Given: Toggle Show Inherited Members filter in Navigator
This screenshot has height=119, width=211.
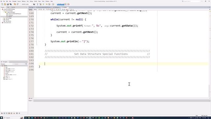Looking at the screenshot, I should coord(2,113).
